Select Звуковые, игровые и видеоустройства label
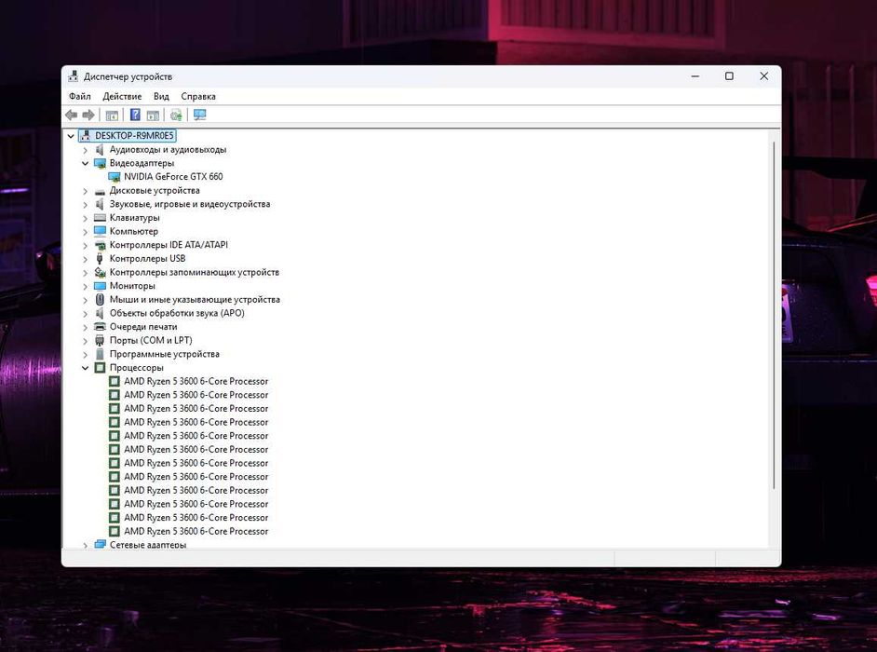Image resolution: width=877 pixels, height=652 pixels. click(190, 204)
